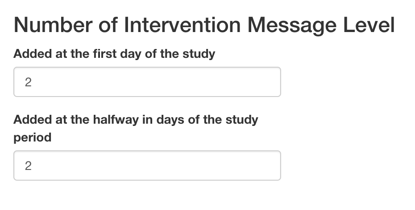Screen dimensions: 415x210
Task: Place cursor in the upper number box
Action: tap(147, 82)
